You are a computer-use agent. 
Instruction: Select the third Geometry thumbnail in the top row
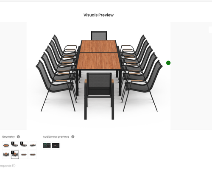(x=24, y=145)
